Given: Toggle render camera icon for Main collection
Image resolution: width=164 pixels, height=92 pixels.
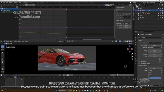Looking at the screenshot, I should [x=162, y=9].
